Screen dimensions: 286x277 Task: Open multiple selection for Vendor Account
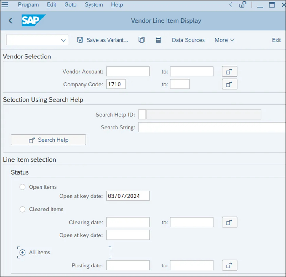(x=229, y=72)
